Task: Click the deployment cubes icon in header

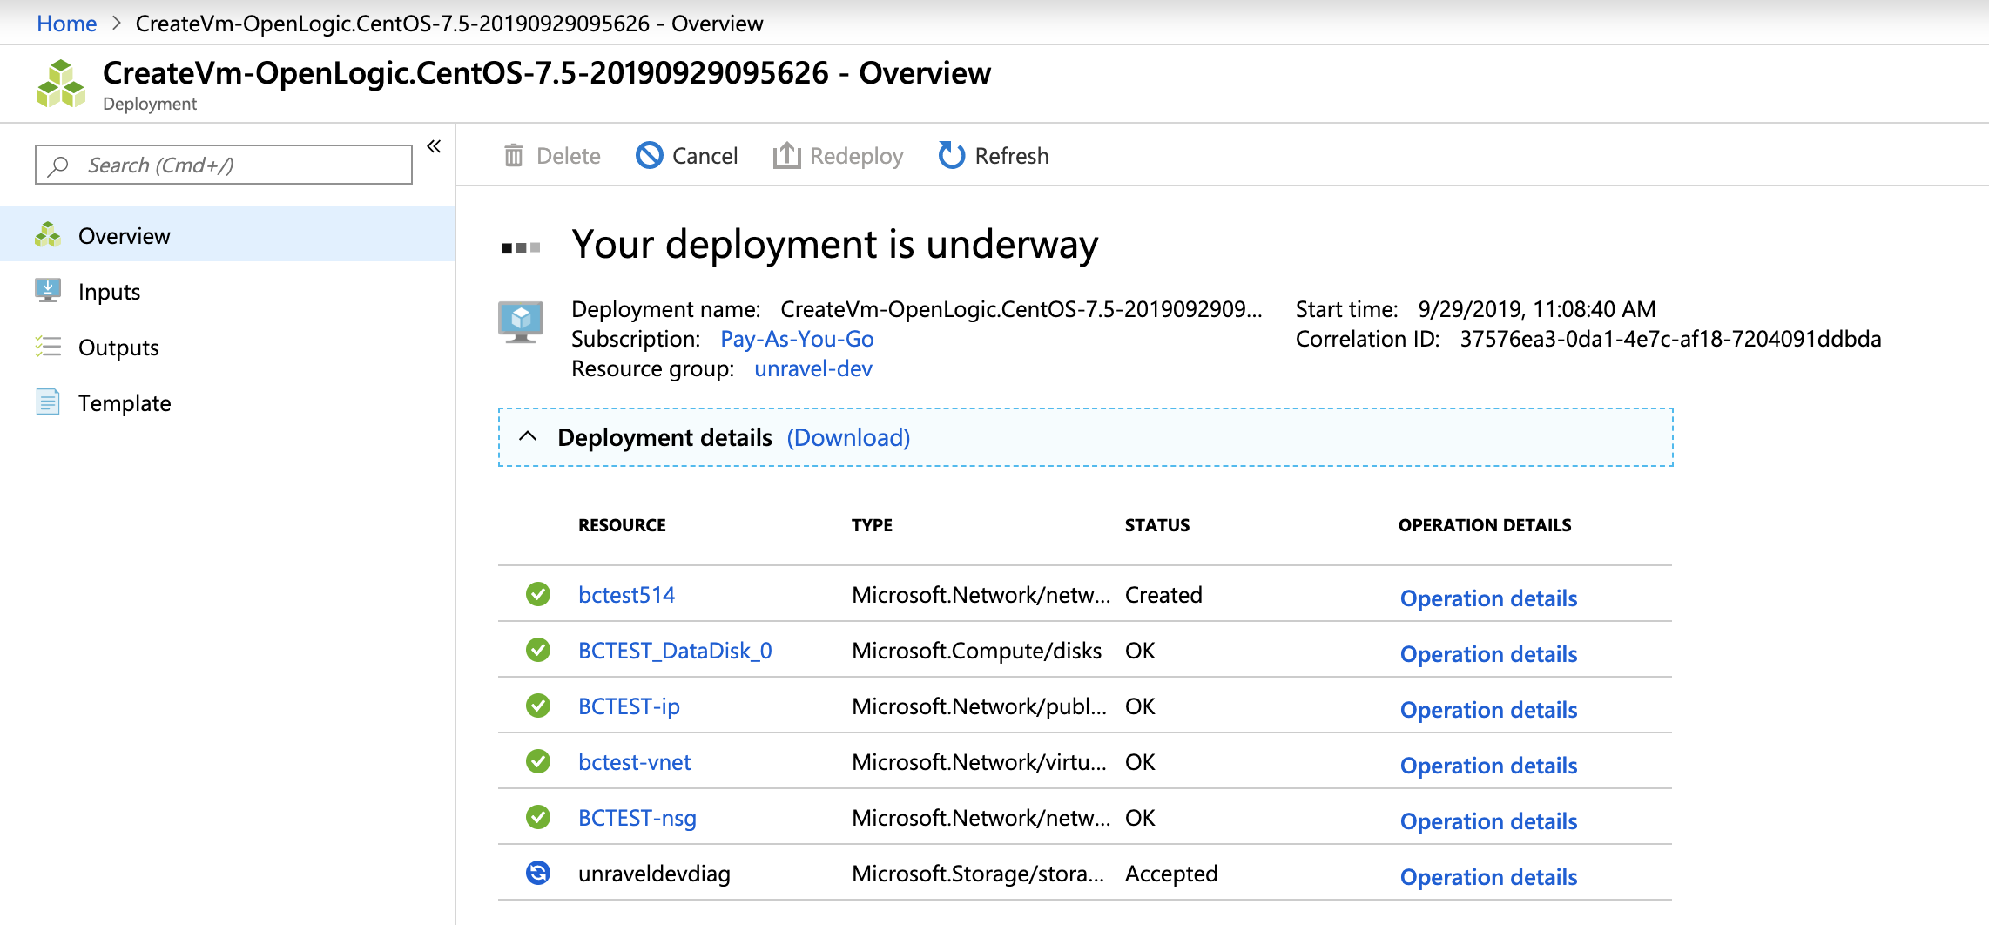Action: pyautogui.click(x=61, y=84)
